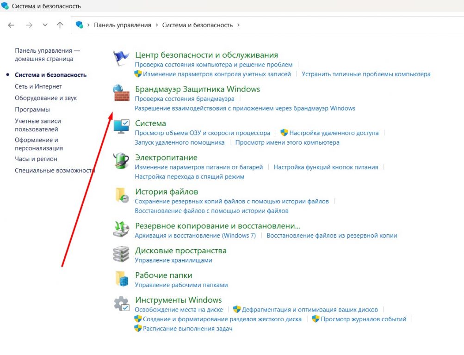The height and width of the screenshot is (355, 464).
Task: Click Создание и форматирование разделов жесткого диска
Action: pyautogui.click(x=222, y=319)
